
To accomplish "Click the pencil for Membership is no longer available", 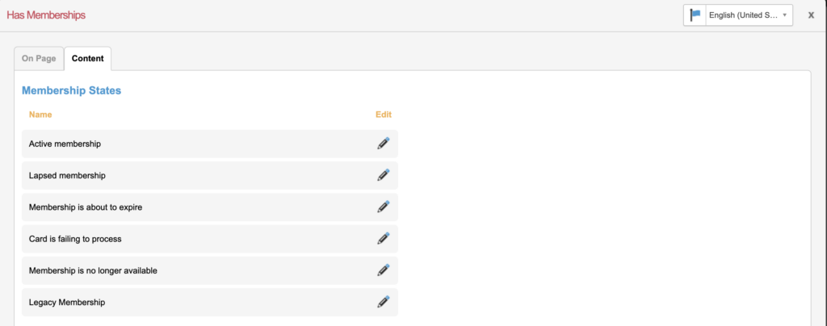I will coord(383,270).
